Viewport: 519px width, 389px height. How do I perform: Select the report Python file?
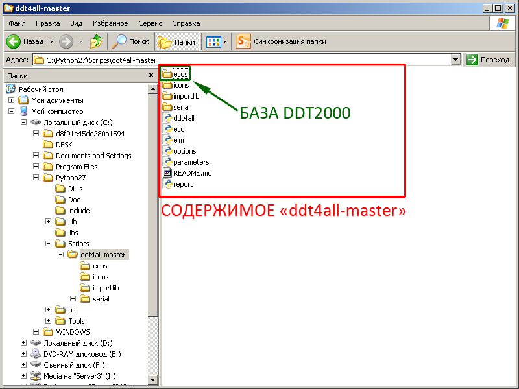[x=177, y=184]
